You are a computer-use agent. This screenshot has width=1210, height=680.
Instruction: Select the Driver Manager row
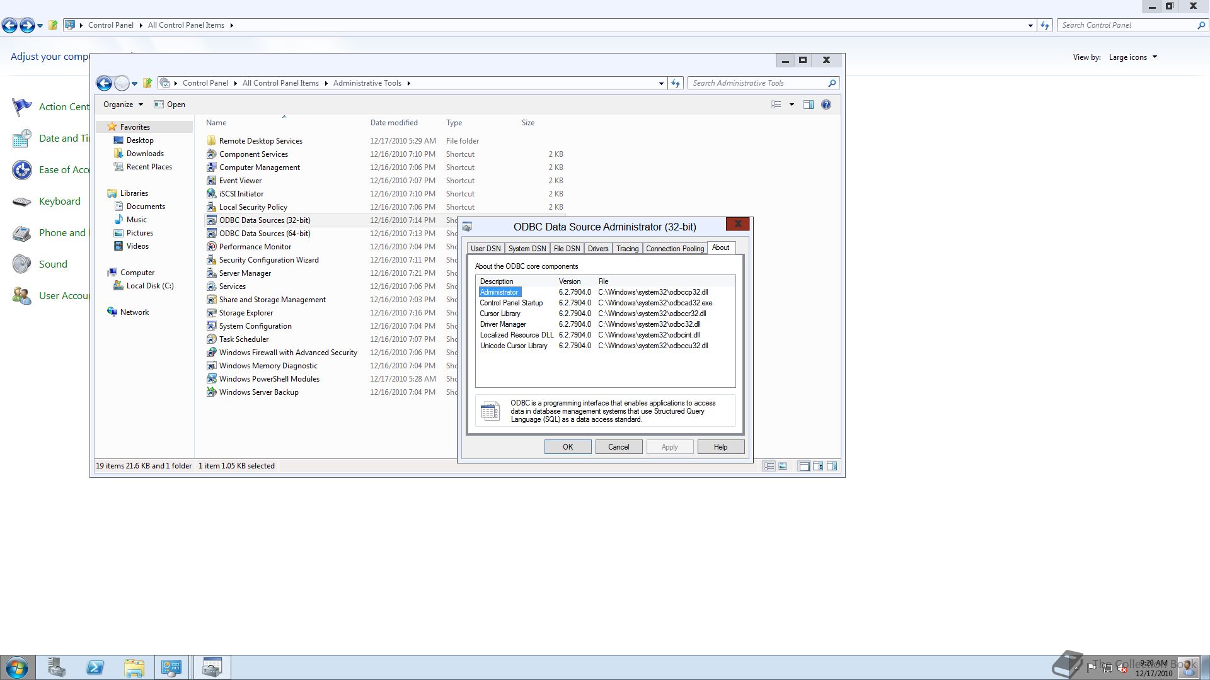(605, 324)
